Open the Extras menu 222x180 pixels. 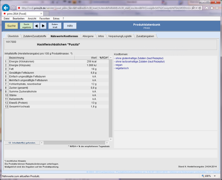(56, 18)
